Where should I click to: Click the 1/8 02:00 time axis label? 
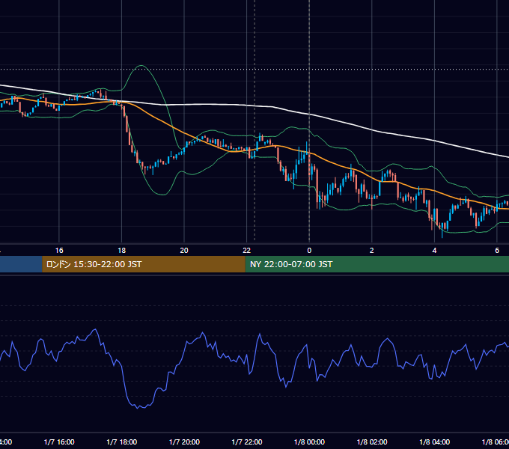coord(372,442)
